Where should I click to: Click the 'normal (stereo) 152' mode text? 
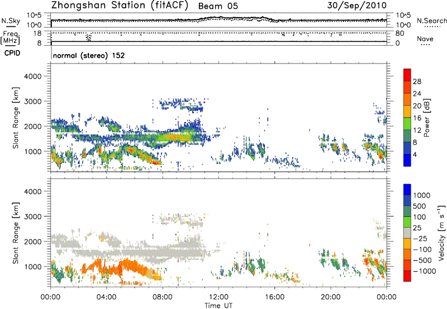click(89, 55)
